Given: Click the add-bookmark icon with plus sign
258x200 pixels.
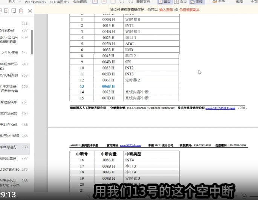Looking at the screenshot, I should (x=6, y=11).
